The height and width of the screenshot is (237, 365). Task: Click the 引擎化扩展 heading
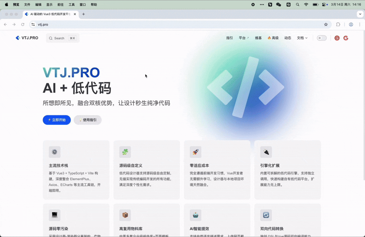point(270,165)
